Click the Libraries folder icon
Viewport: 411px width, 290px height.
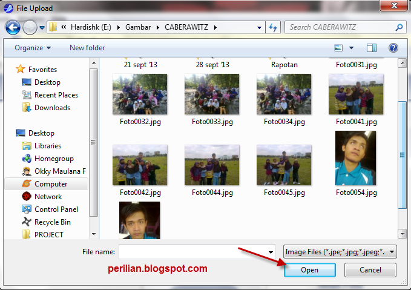(x=27, y=146)
